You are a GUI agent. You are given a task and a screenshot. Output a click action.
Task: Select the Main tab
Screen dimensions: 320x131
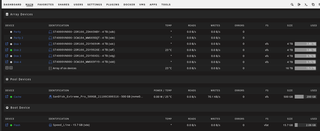[29, 4]
